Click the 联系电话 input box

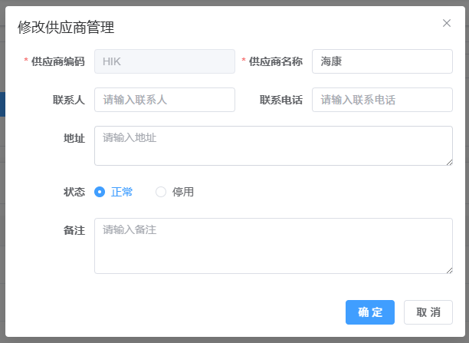point(382,100)
